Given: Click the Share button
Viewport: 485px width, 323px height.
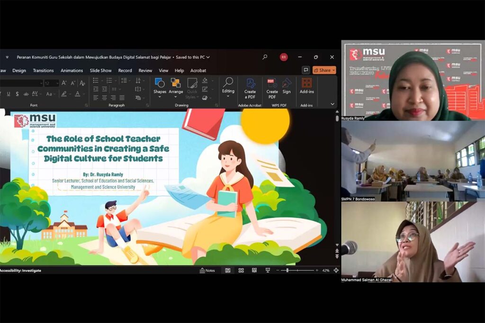Looking at the screenshot, I should tap(324, 70).
